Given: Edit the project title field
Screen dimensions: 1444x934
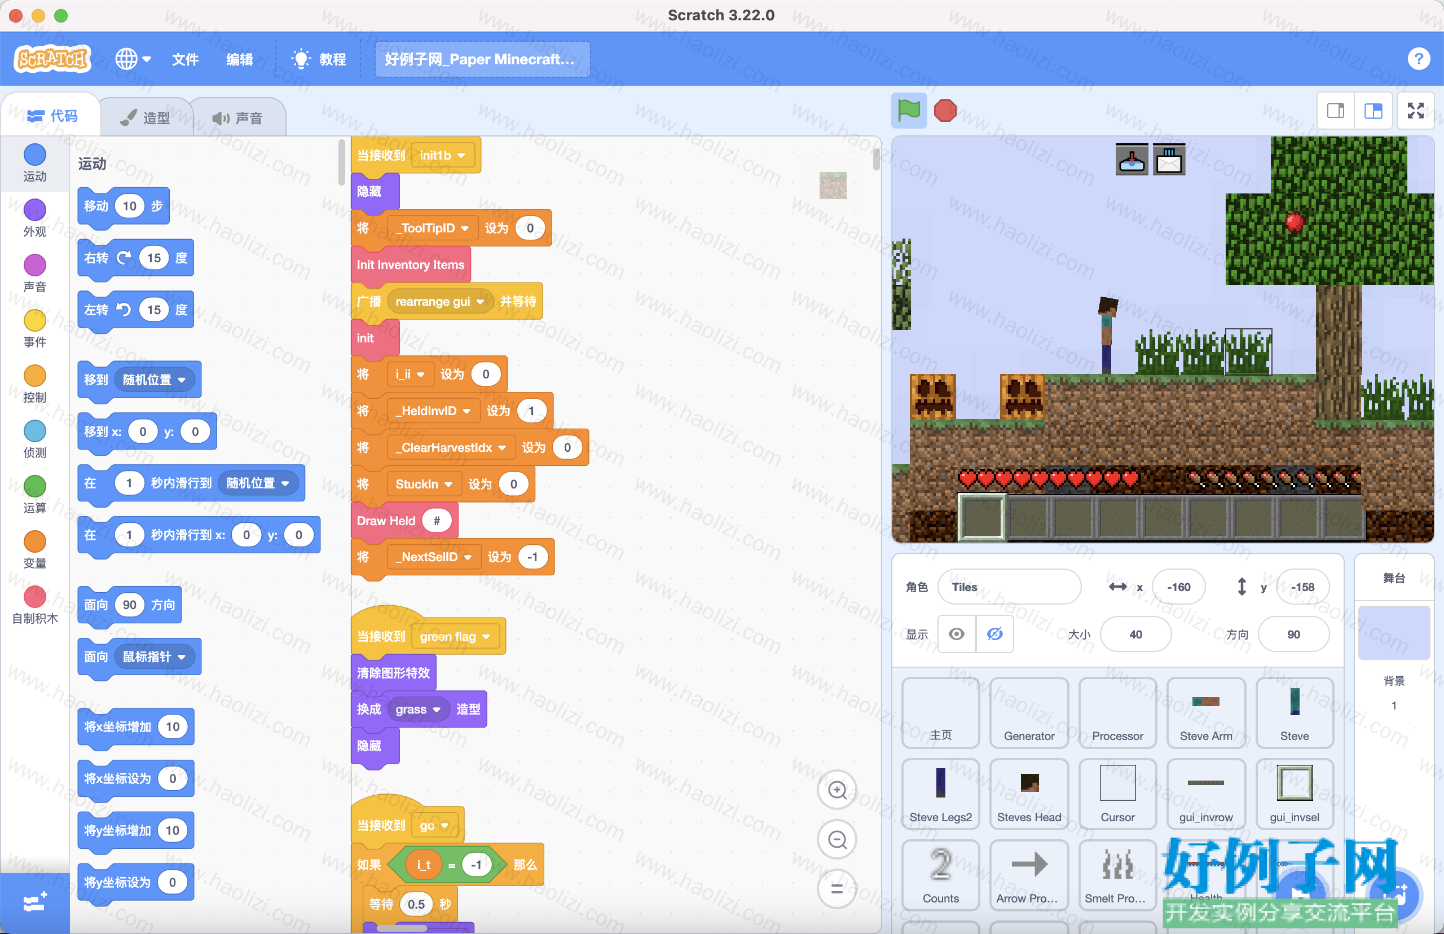Looking at the screenshot, I should tap(482, 59).
